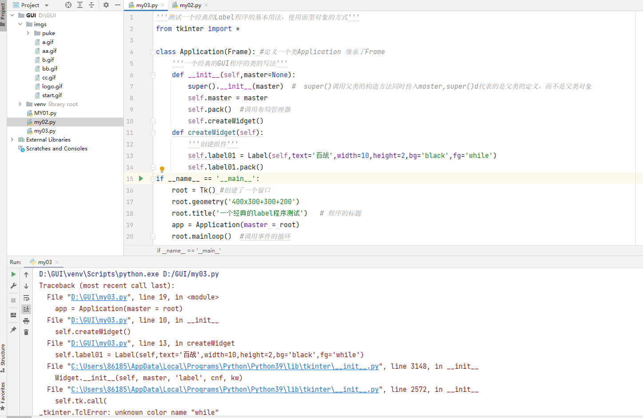The height and width of the screenshot is (418, 643).
Task: Click the fg='while' text on line 13
Action: tap(473, 156)
